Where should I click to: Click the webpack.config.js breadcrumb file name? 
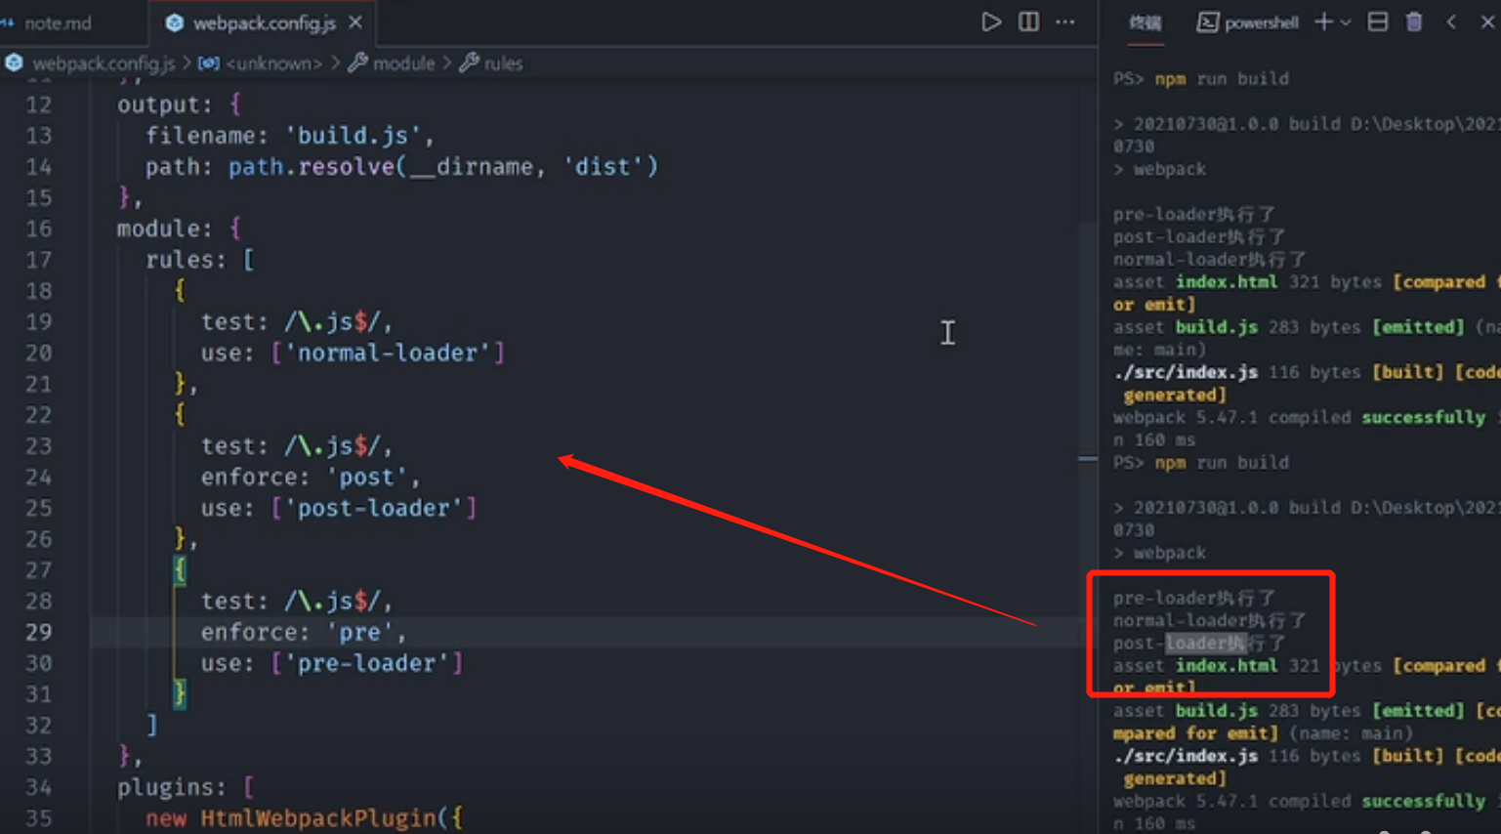104,63
